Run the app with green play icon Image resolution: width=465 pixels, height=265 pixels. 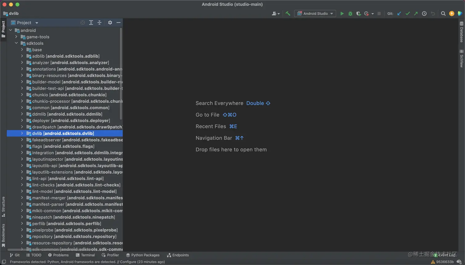pyautogui.click(x=342, y=13)
